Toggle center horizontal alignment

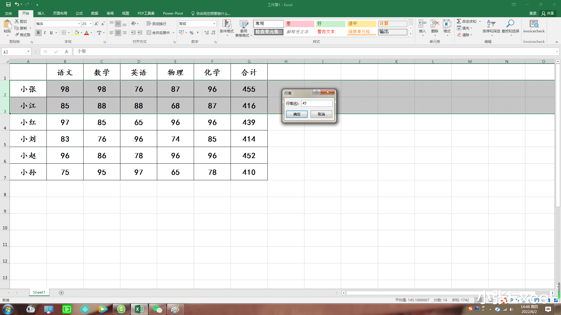coord(118,33)
